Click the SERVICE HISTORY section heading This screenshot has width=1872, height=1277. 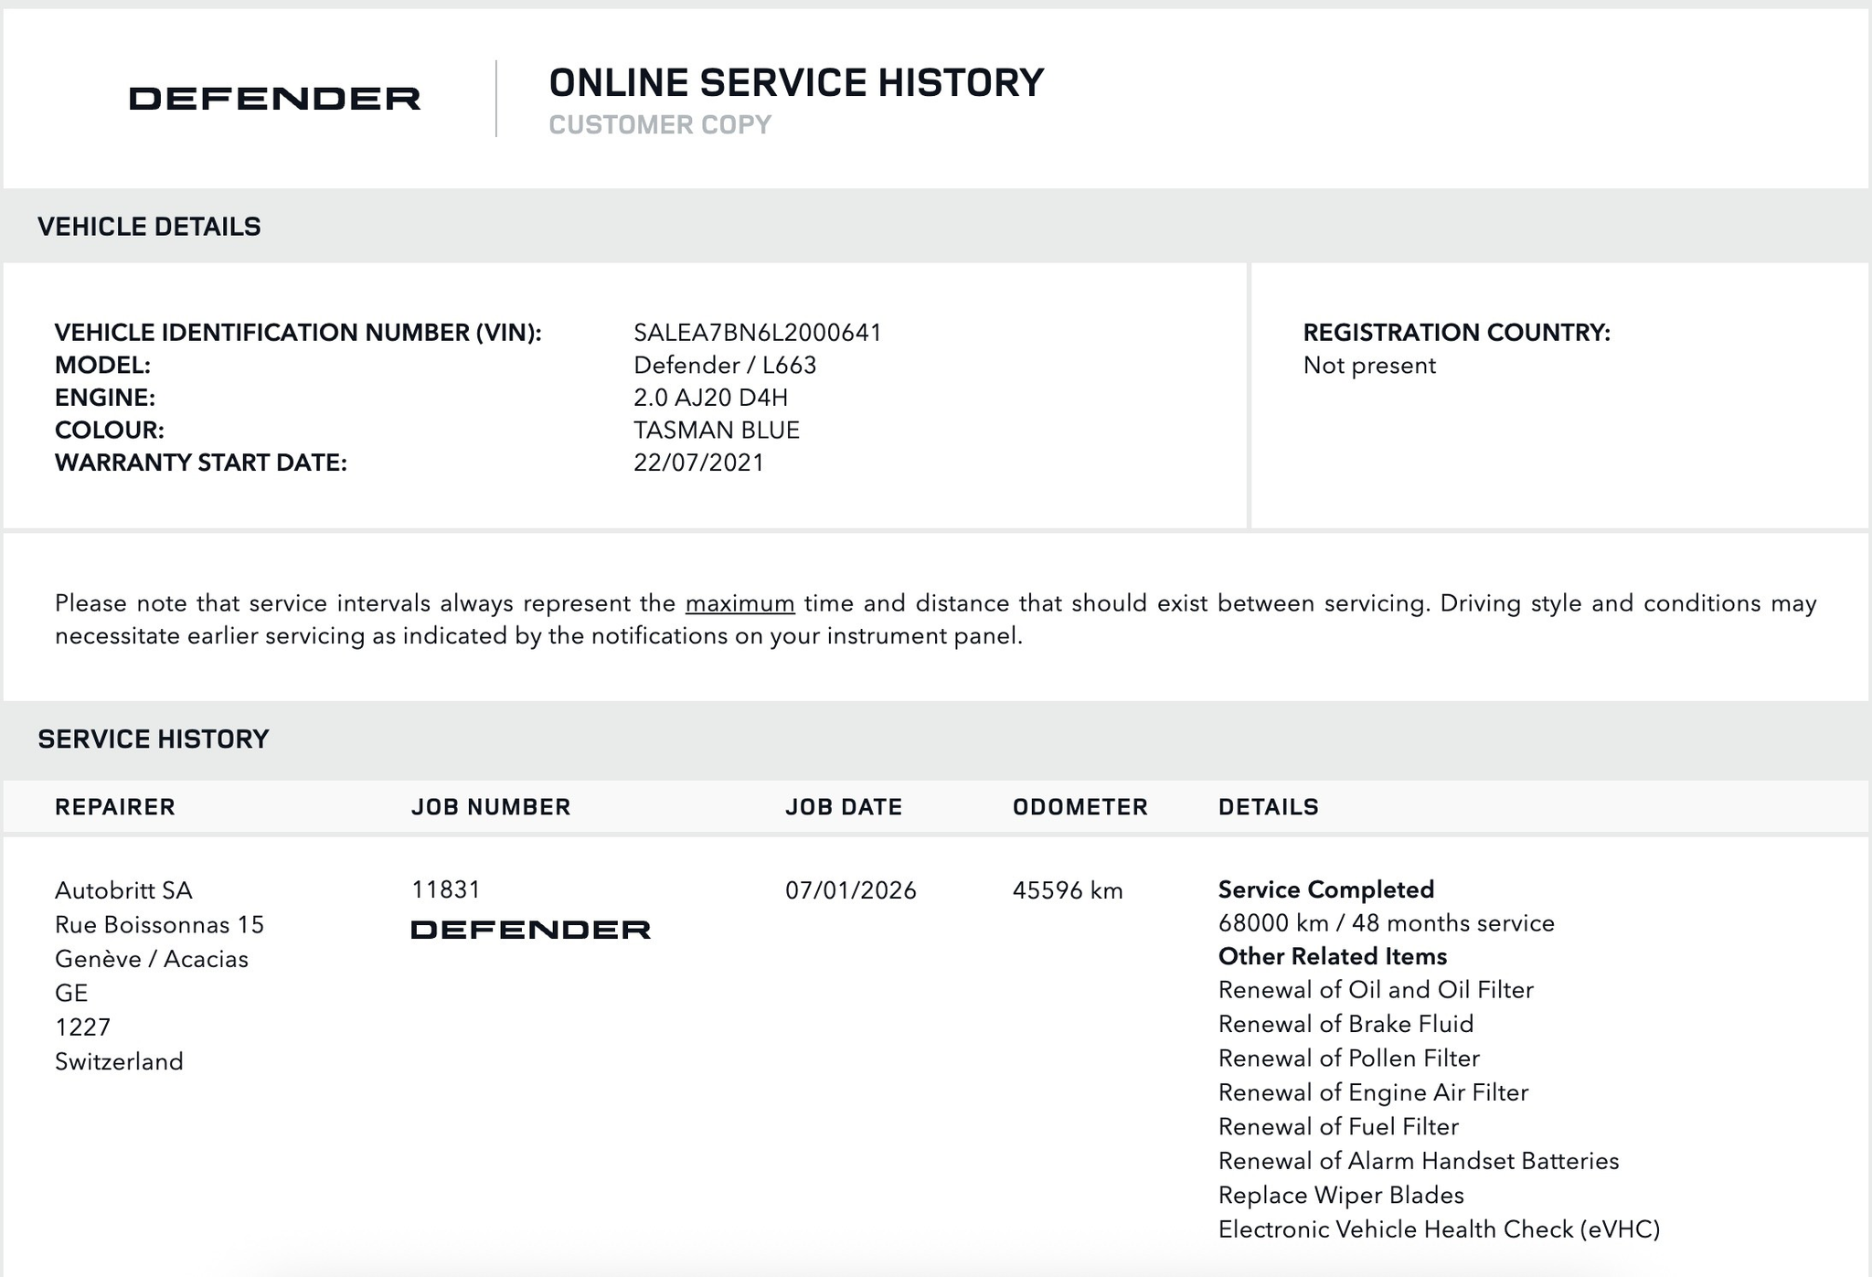pyautogui.click(x=154, y=740)
